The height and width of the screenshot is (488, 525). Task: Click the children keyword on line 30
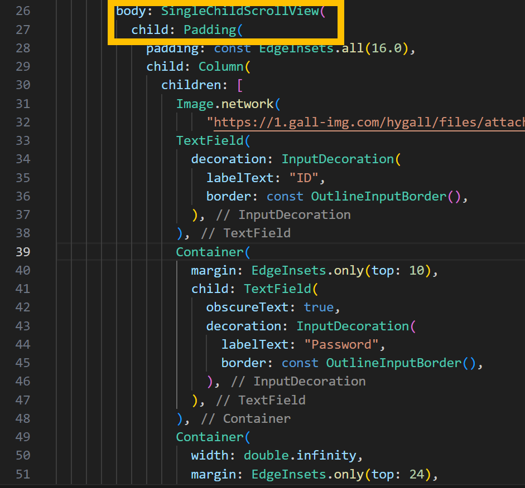pos(191,85)
